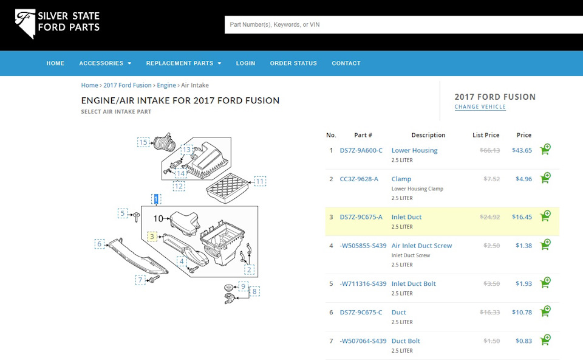Select callout 14 in the parts diagram
583x360 pixels.
tap(181, 173)
